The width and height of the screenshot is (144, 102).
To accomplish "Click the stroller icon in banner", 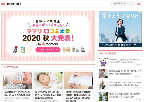I will pyautogui.click(x=15, y=50).
